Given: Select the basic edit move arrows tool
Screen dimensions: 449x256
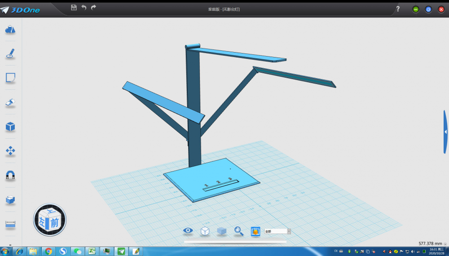Looking at the screenshot, I should click(x=10, y=150).
